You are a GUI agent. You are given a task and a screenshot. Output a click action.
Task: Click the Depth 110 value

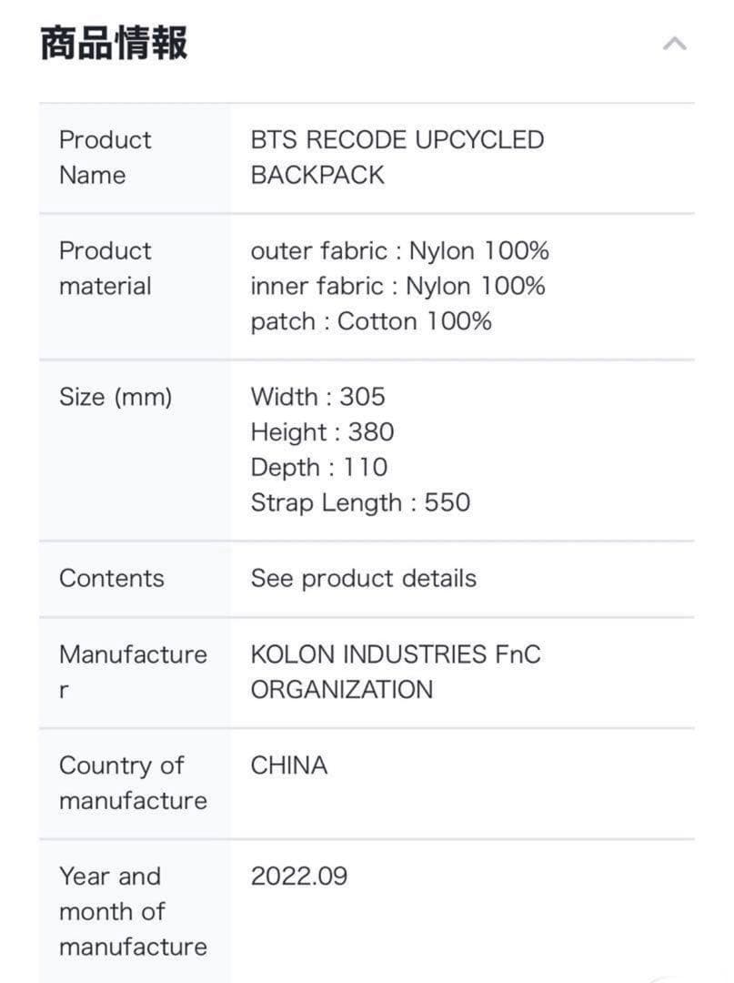pyautogui.click(x=318, y=468)
